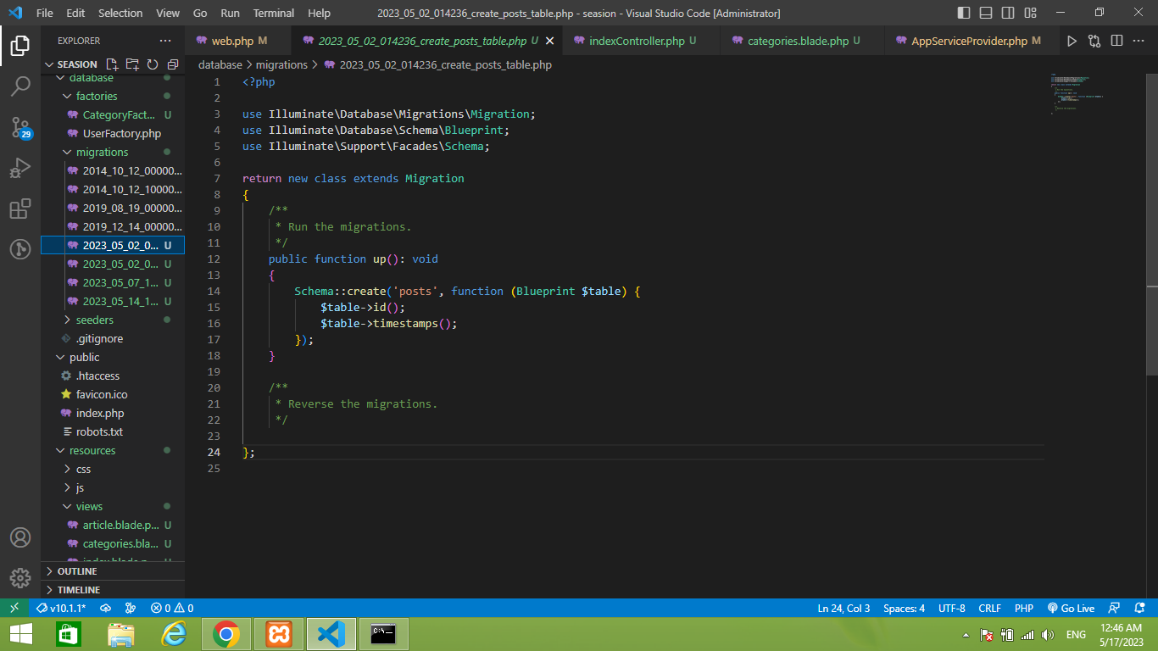Close the create_posts_table.php tab
The width and height of the screenshot is (1158, 651).
point(549,41)
